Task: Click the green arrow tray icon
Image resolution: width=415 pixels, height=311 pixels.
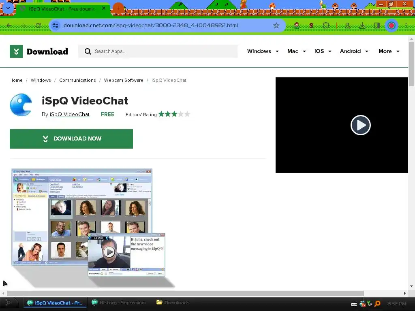Action: point(370,304)
